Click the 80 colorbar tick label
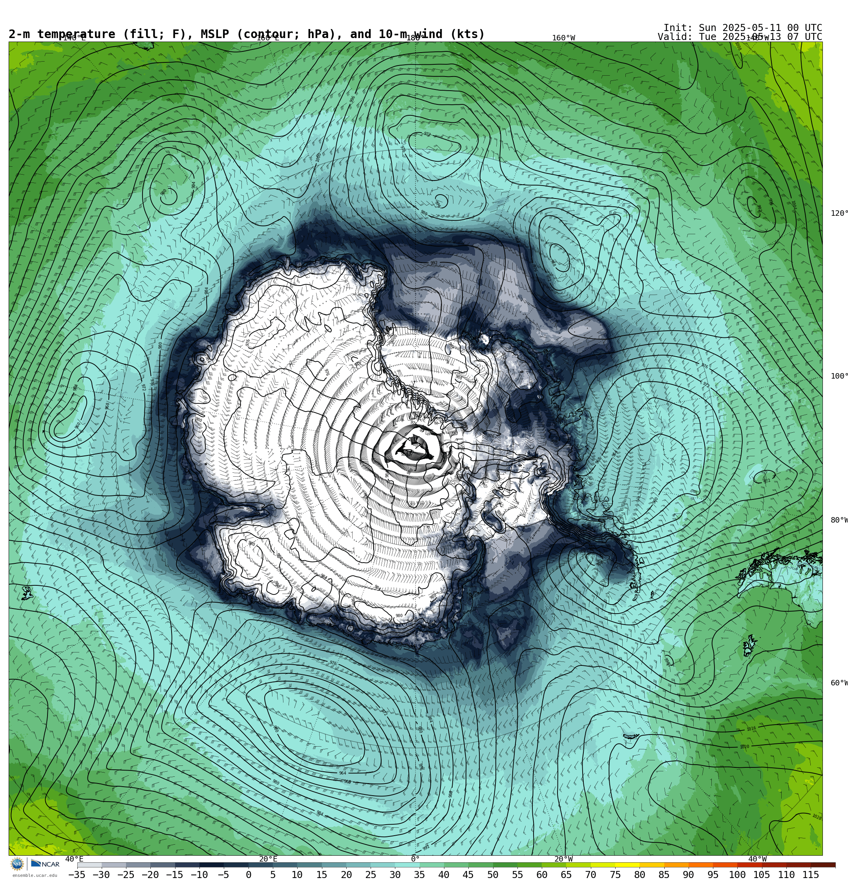The height and width of the screenshot is (880, 848). 640,875
